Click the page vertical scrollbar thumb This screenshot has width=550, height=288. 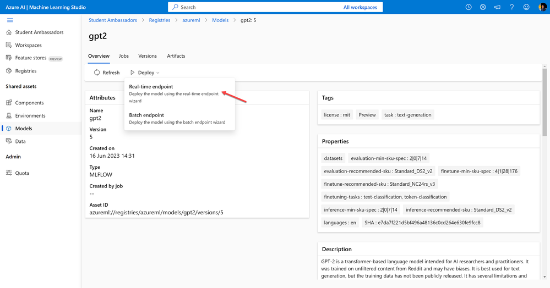coord(544,102)
